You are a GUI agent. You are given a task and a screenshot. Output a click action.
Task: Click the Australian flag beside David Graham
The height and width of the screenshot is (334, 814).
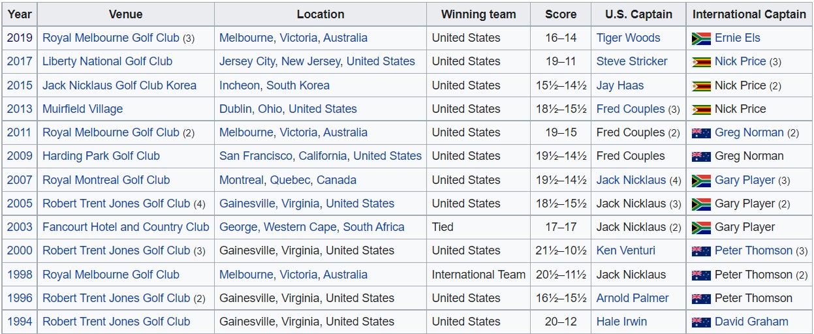(700, 322)
